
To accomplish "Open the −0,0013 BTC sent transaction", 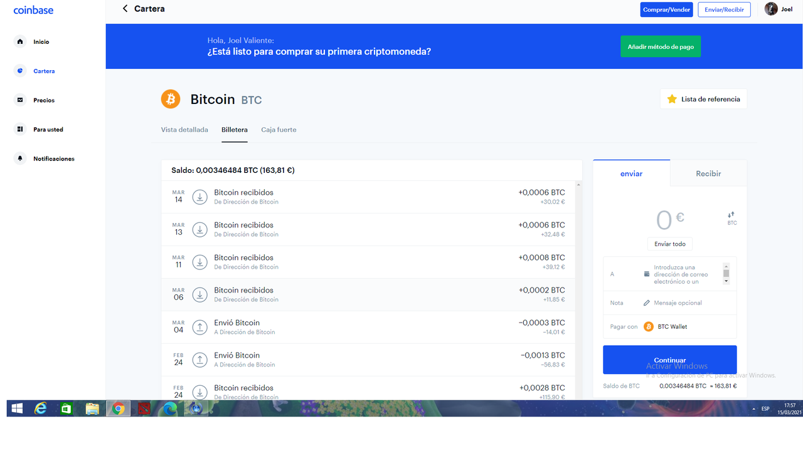I will point(369,360).
